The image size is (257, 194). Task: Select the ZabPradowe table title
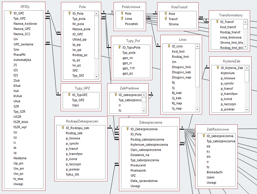point(129,88)
